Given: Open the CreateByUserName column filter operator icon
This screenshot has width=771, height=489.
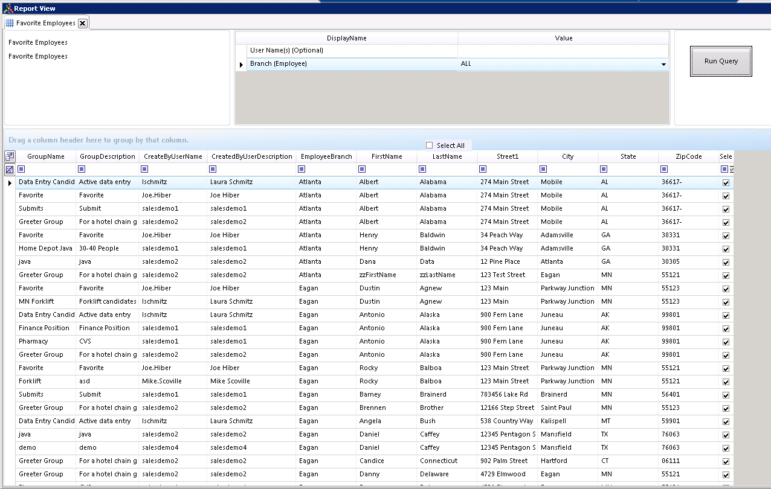Looking at the screenshot, I should [x=144, y=169].
